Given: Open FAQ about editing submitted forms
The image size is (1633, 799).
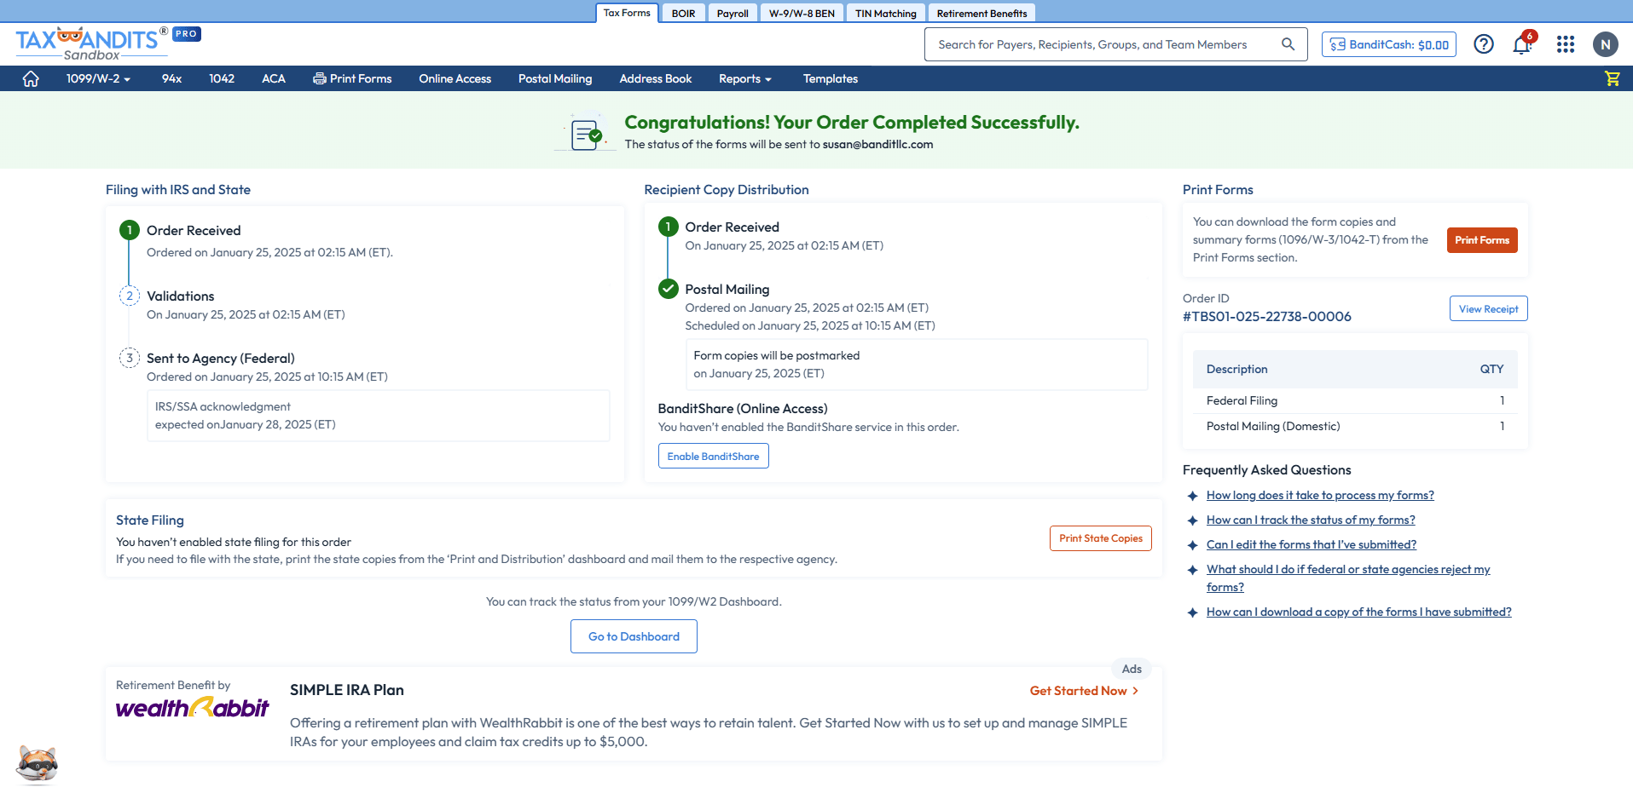Looking at the screenshot, I should 1312,544.
